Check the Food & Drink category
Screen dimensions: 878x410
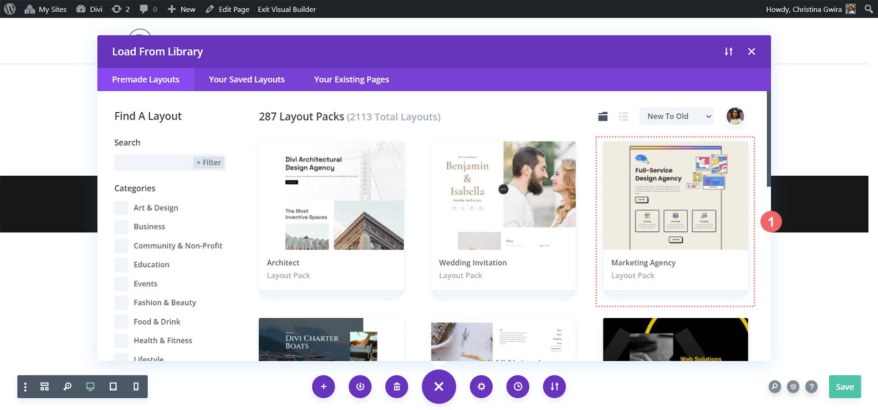(x=121, y=322)
